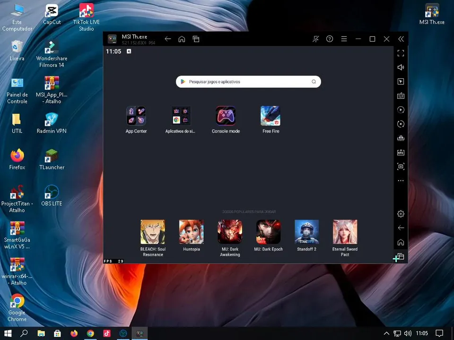Screen dimensions: 454x340
Task: Select Painel de Controle desktop icon
Action: (x=17, y=91)
